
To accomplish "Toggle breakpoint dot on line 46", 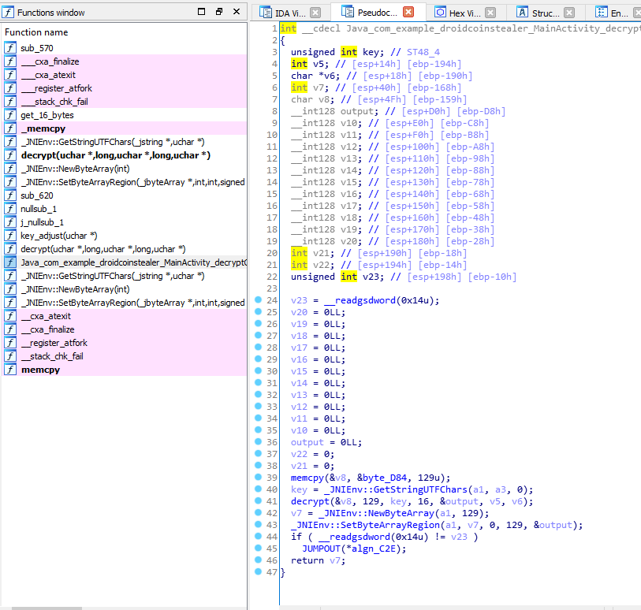I will click(259, 560).
